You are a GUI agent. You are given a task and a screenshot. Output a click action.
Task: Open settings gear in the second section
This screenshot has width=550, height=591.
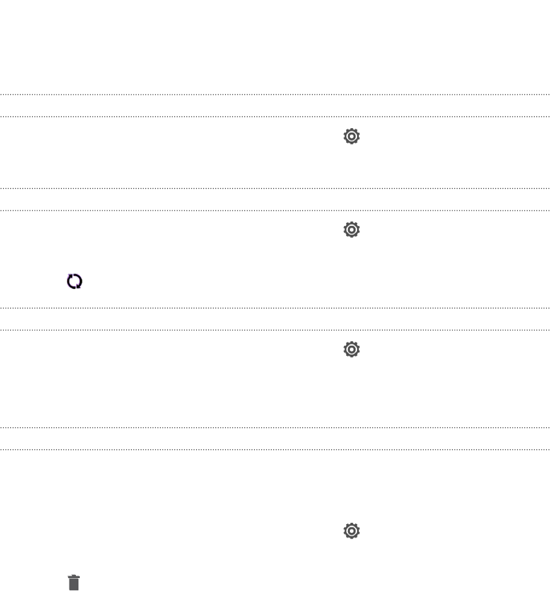(x=351, y=230)
